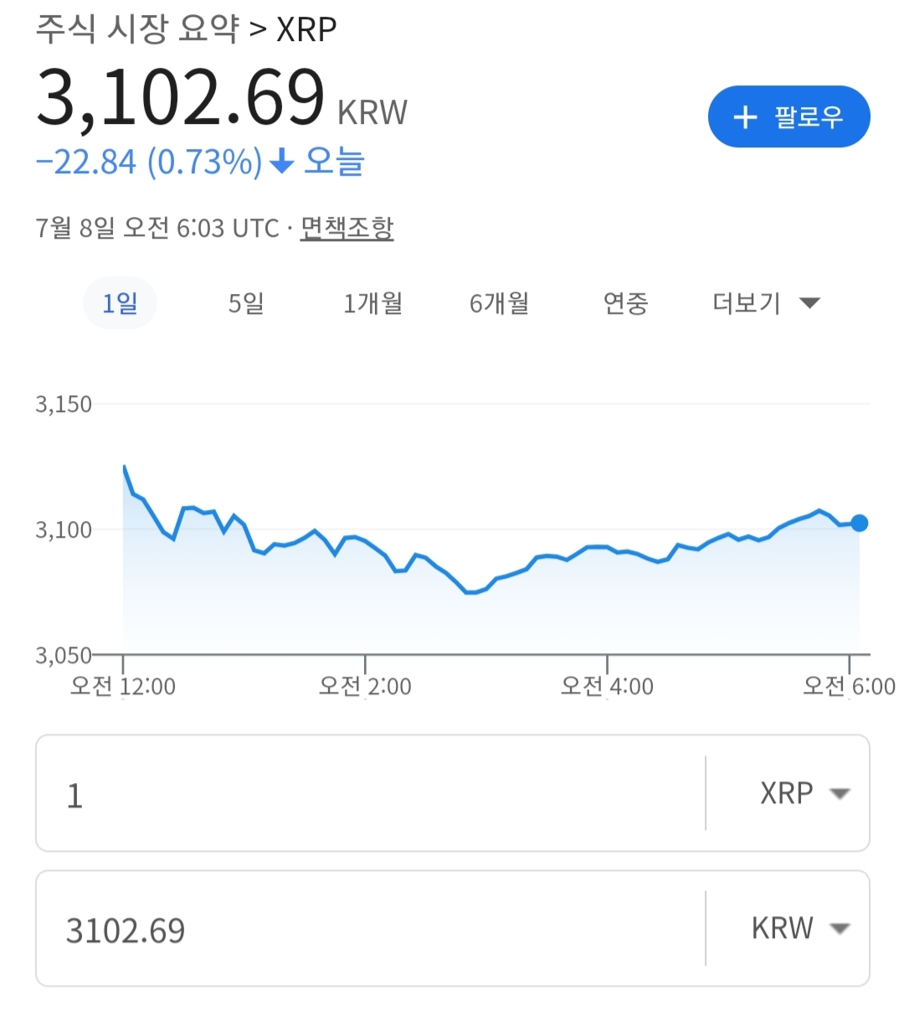
Task: Switch to the 1개월 range tab
Action: click(x=372, y=302)
